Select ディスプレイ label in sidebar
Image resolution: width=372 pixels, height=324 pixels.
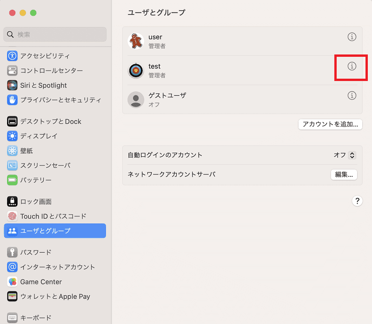39,136
